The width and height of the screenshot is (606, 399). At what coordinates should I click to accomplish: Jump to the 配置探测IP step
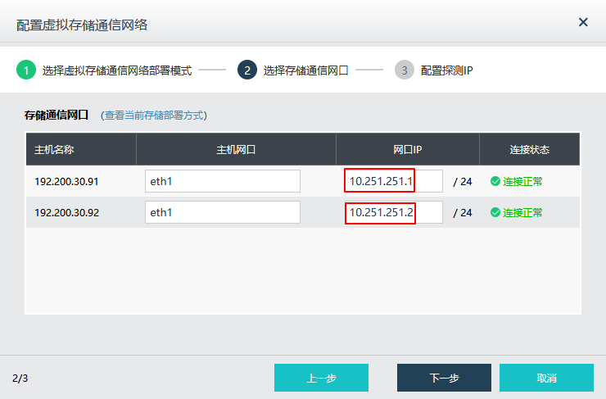pos(446,70)
